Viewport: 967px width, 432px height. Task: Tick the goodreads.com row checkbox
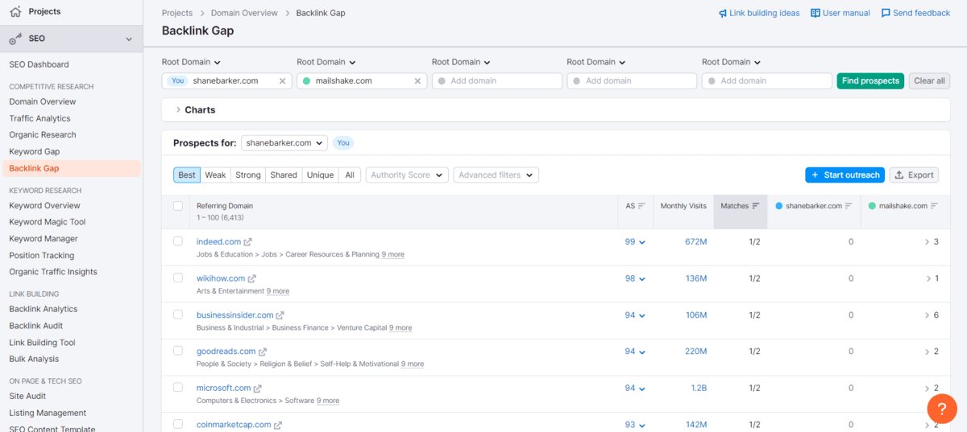point(178,351)
